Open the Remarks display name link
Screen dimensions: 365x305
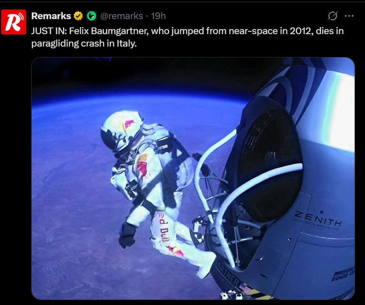(51, 16)
